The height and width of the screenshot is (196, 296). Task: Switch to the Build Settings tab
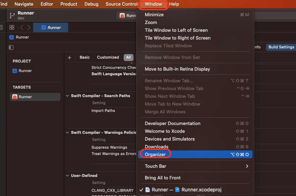[x=281, y=47]
